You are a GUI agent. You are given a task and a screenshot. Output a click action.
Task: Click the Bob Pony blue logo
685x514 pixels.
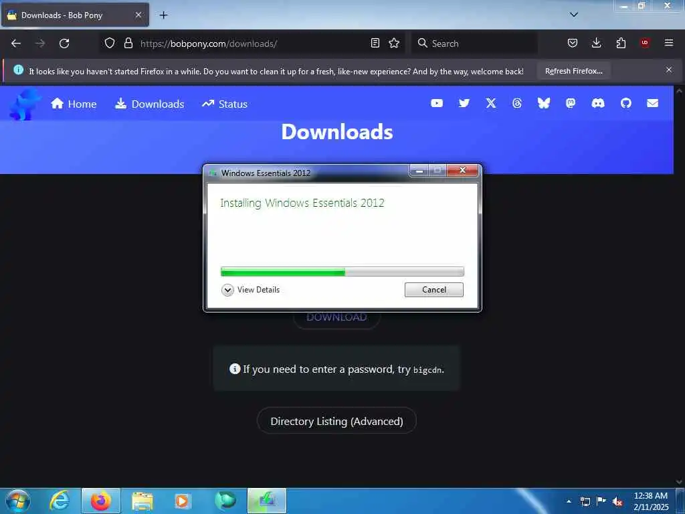click(x=25, y=104)
